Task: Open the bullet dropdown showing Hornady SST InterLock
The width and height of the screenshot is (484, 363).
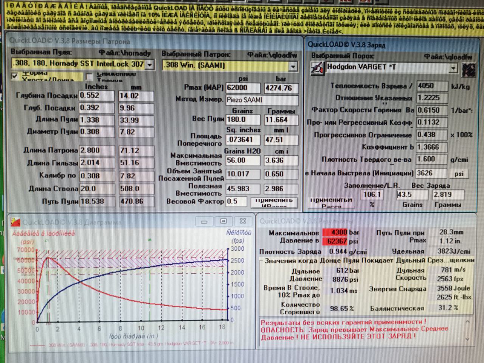Action: (x=150, y=65)
